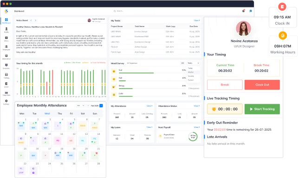Screen dimensions: 298x178
Task: Click the red Clock IN circle icon
Action: coord(282,7)
